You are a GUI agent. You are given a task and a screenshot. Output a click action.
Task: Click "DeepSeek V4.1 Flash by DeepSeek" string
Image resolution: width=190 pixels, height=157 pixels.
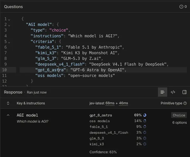[x=128, y=64]
